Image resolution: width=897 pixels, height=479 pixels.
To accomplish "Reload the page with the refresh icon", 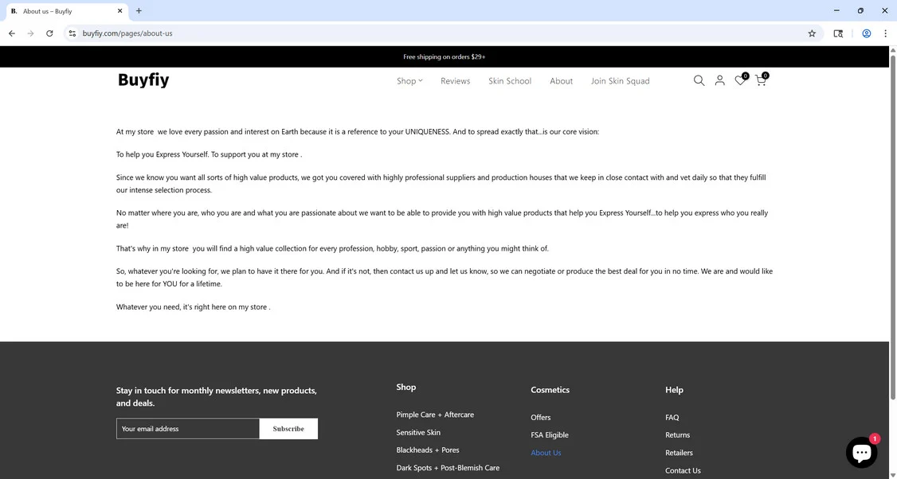I will pos(49,33).
